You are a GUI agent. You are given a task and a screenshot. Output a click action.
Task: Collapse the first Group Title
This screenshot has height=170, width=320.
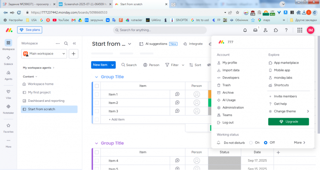[96, 77]
